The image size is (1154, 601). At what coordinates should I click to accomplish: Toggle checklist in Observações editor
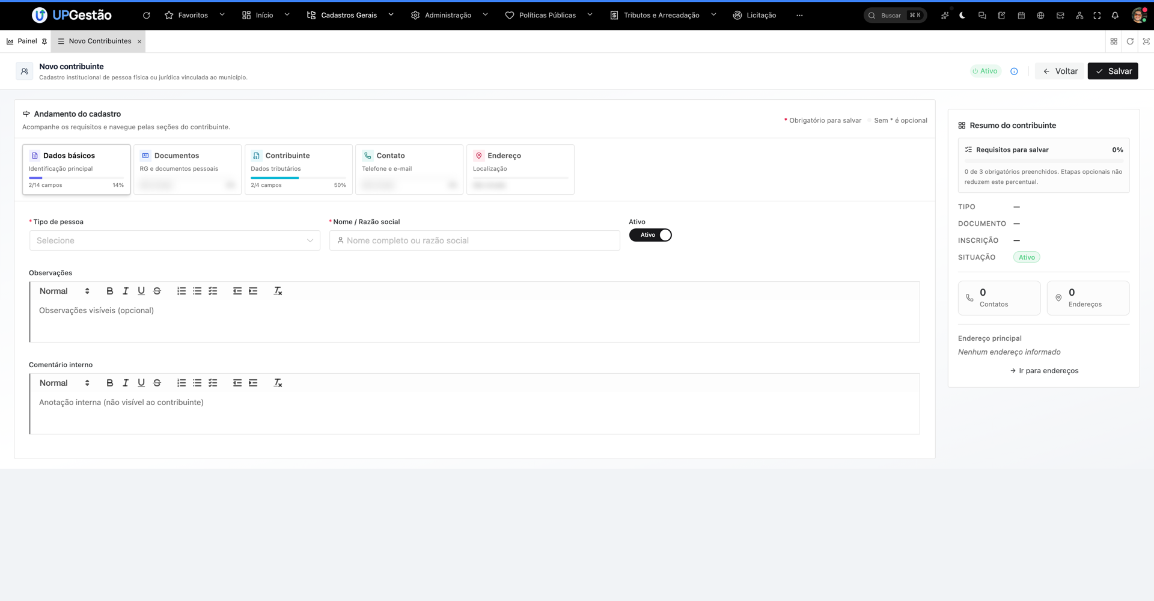(x=213, y=291)
